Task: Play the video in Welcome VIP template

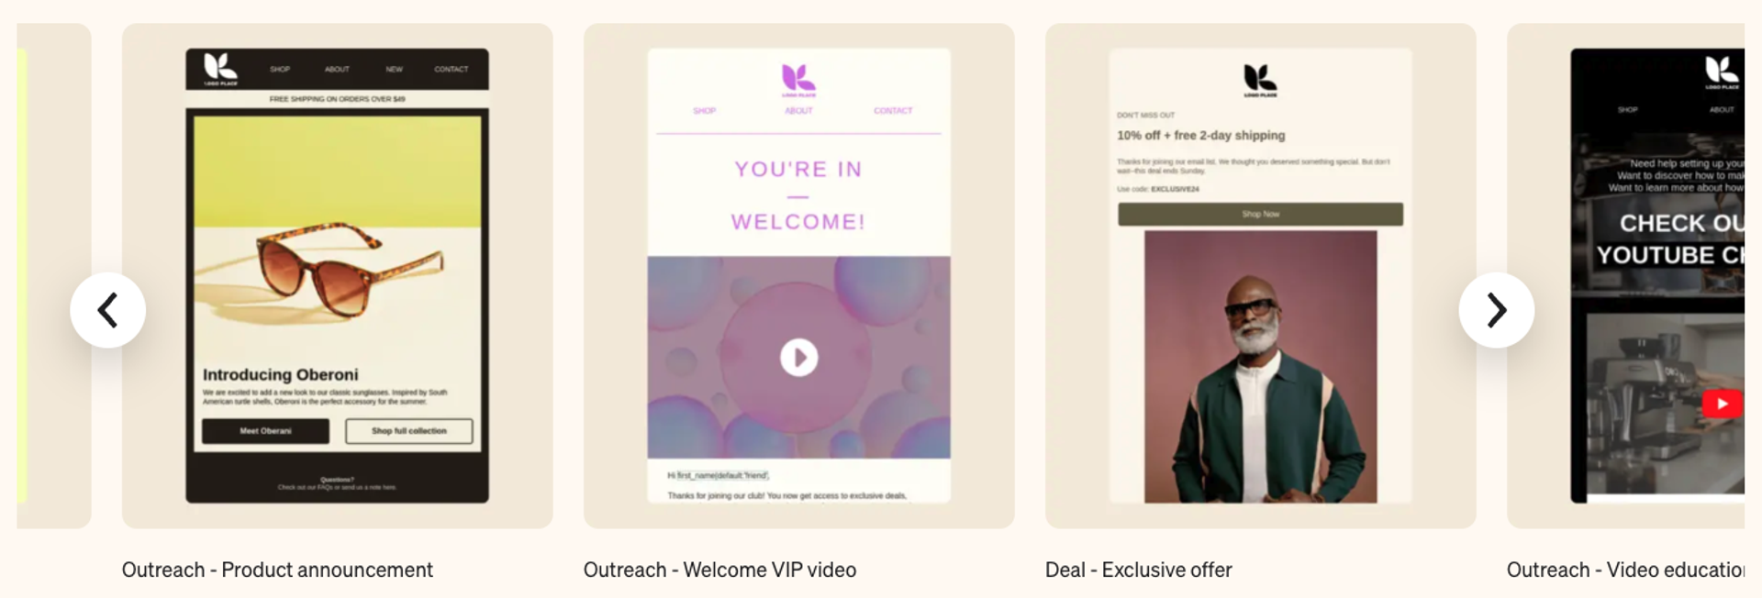Action: (x=798, y=358)
